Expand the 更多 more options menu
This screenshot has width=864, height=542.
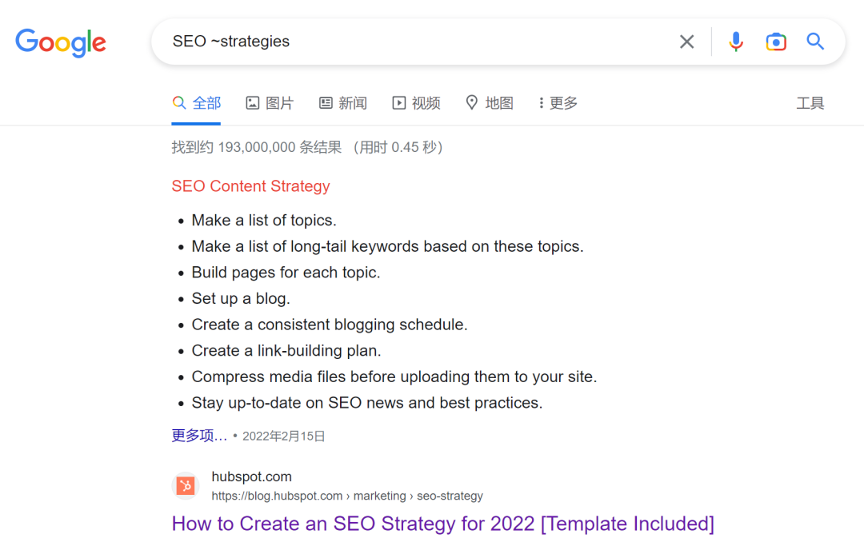pyautogui.click(x=558, y=103)
